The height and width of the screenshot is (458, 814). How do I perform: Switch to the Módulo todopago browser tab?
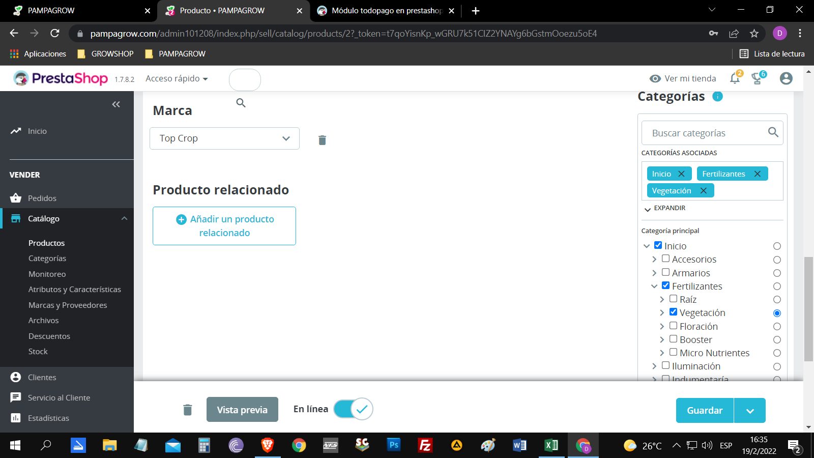(x=386, y=11)
